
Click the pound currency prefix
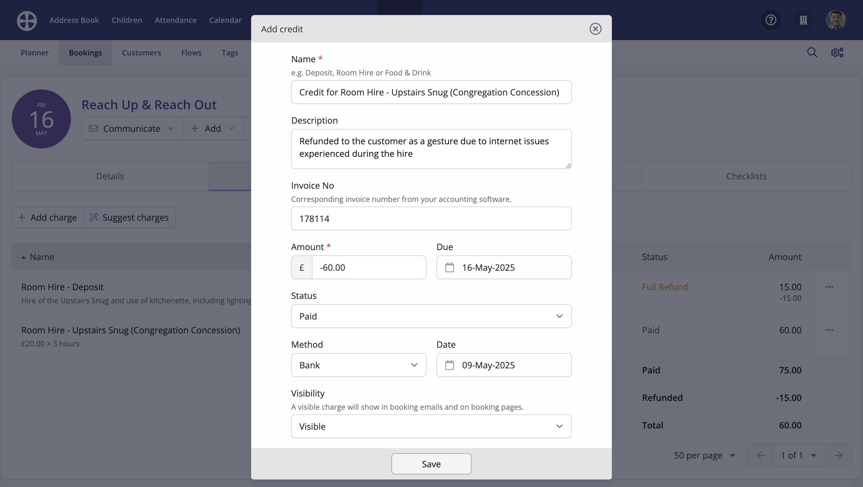pos(302,267)
